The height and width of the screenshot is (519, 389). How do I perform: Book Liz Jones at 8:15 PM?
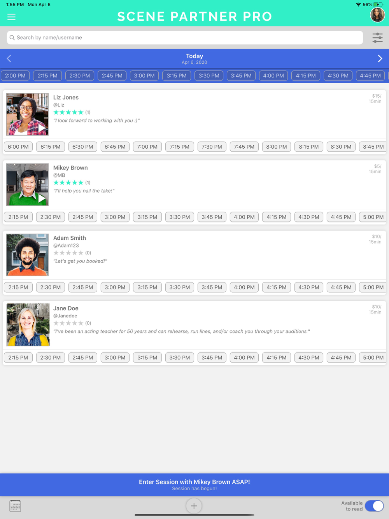309,147
